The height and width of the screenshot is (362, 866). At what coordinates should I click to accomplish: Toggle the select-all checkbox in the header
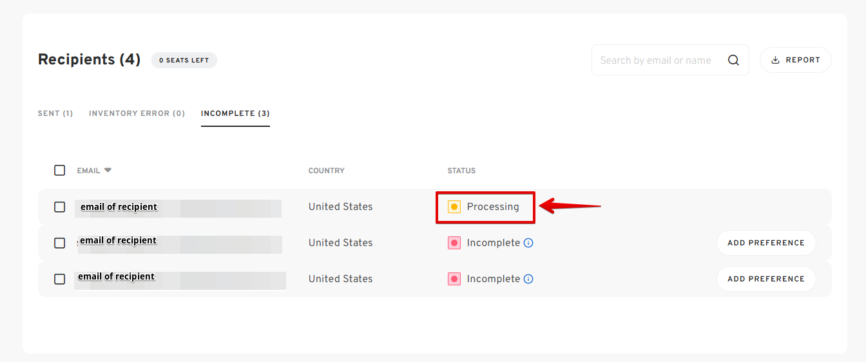click(x=60, y=170)
